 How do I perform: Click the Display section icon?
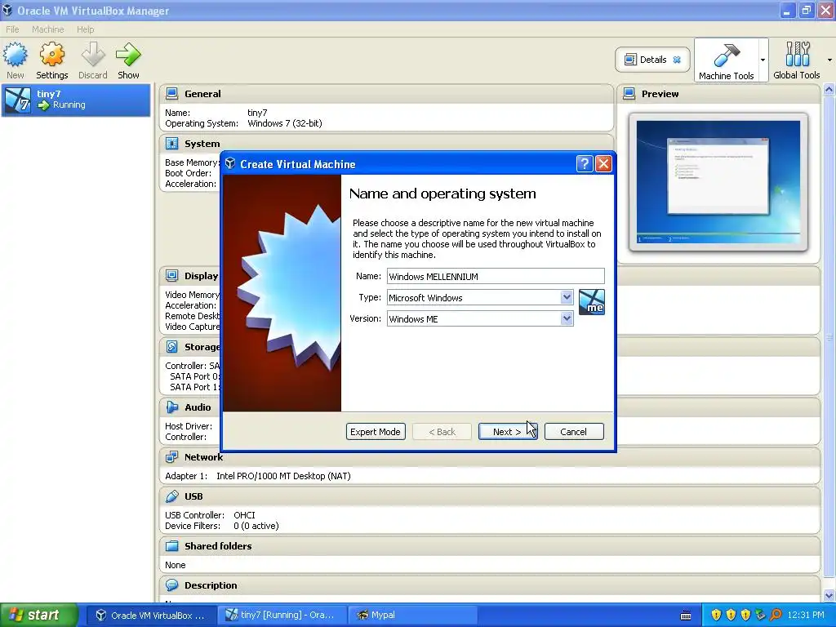[171, 276]
